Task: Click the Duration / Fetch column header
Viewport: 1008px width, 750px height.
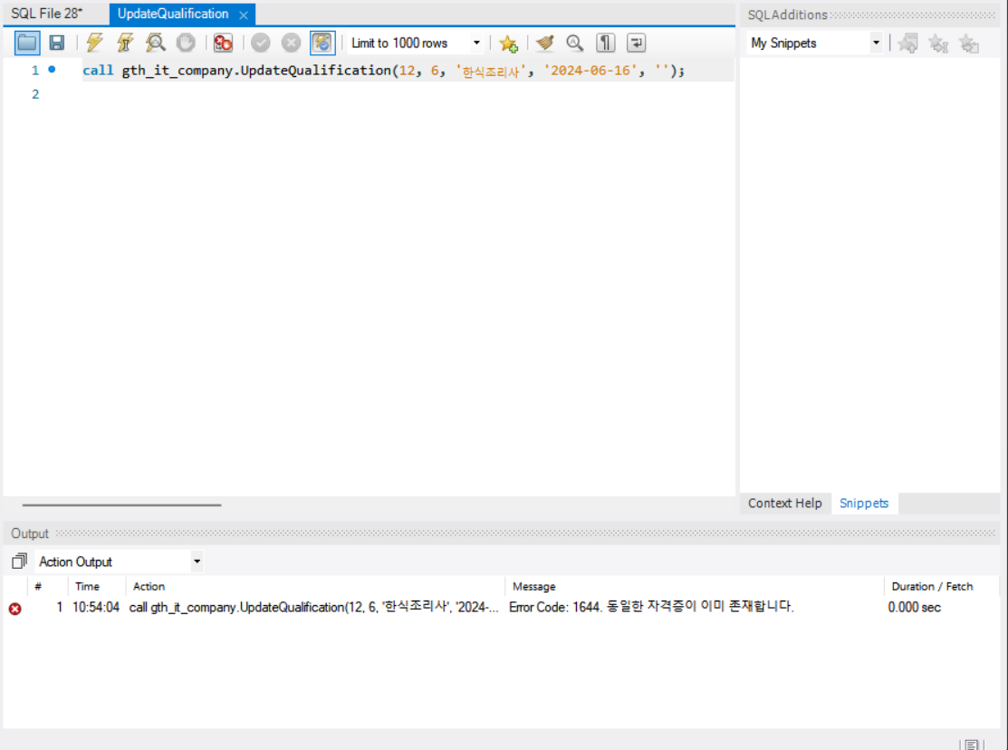Action: tap(932, 587)
